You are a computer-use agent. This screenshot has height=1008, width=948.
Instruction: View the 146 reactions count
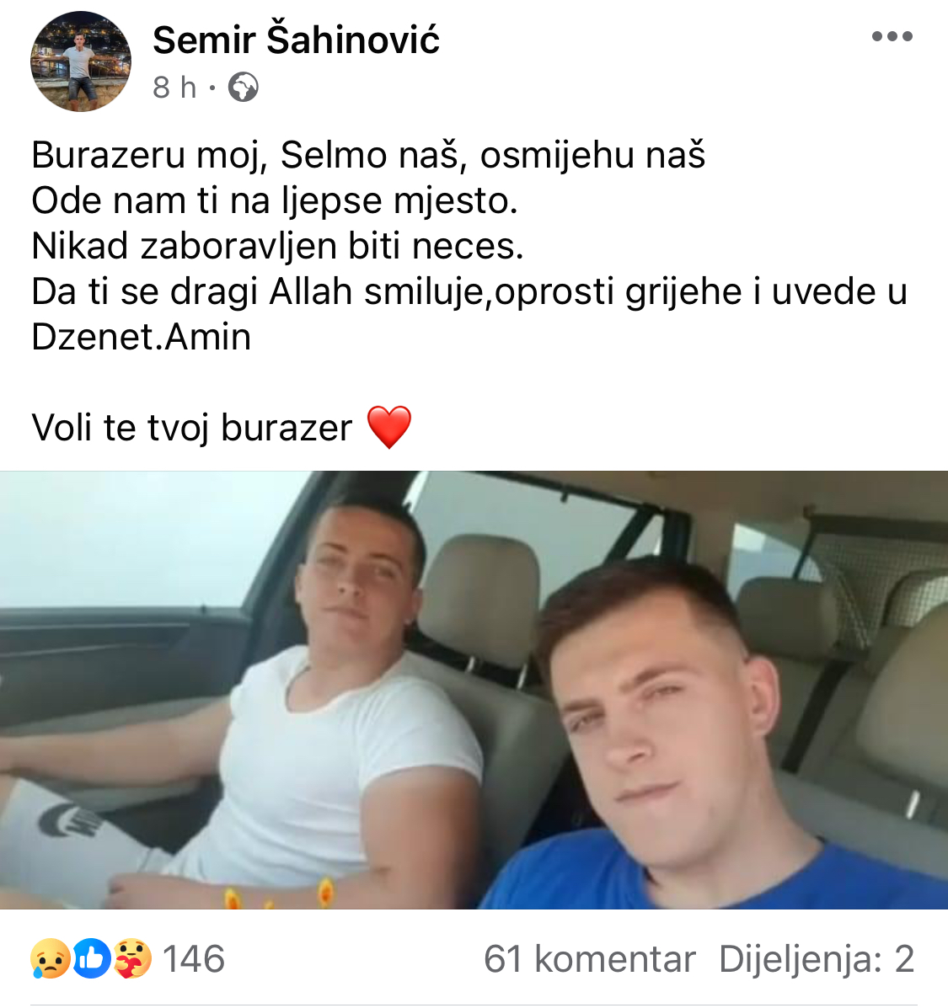[194, 958]
